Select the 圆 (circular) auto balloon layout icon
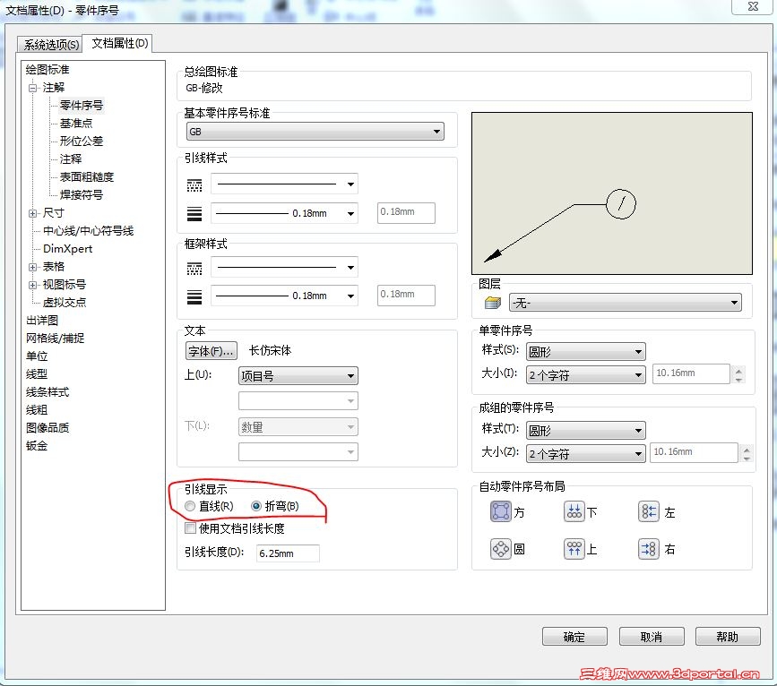This screenshot has width=777, height=686. click(x=500, y=549)
